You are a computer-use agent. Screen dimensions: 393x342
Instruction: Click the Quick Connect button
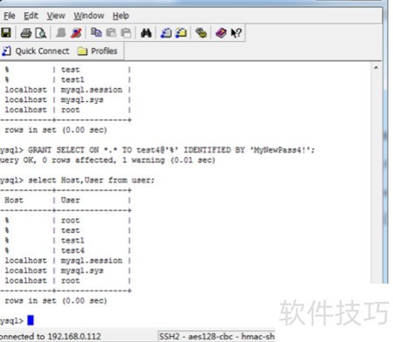[x=36, y=51]
